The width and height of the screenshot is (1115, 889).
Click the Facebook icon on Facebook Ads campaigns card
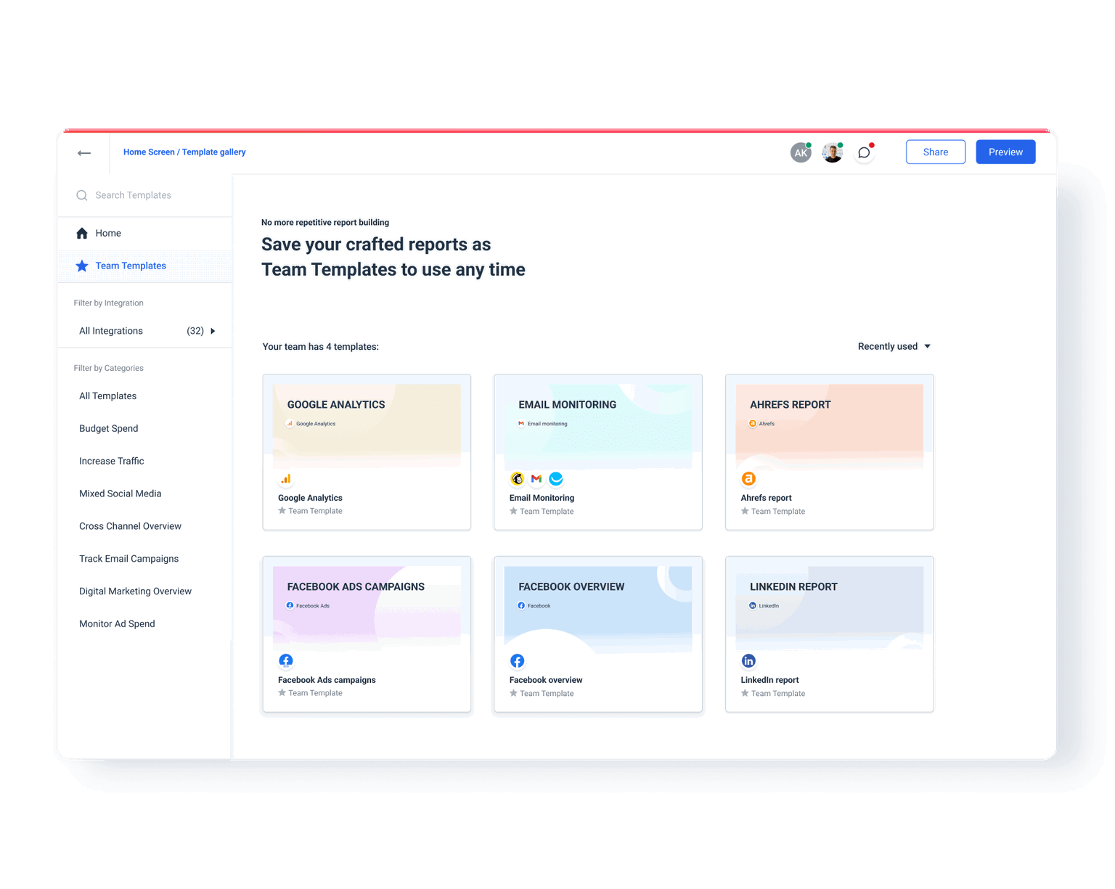285,660
